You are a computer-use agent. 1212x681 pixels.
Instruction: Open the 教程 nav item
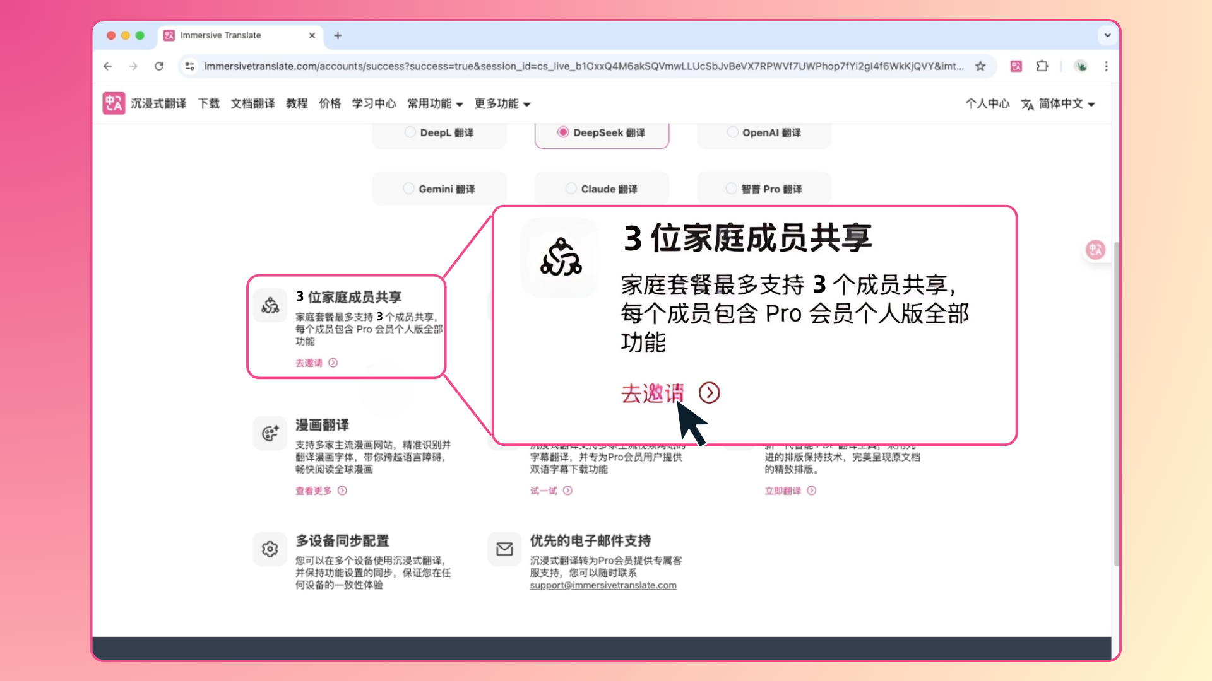(297, 103)
